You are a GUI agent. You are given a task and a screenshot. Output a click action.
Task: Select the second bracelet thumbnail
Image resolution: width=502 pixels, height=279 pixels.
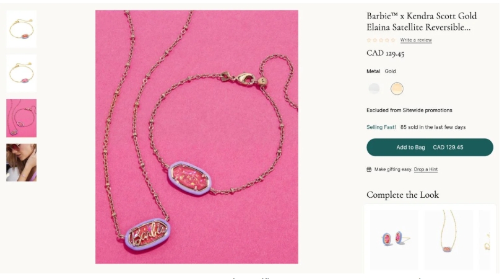pos(22,73)
